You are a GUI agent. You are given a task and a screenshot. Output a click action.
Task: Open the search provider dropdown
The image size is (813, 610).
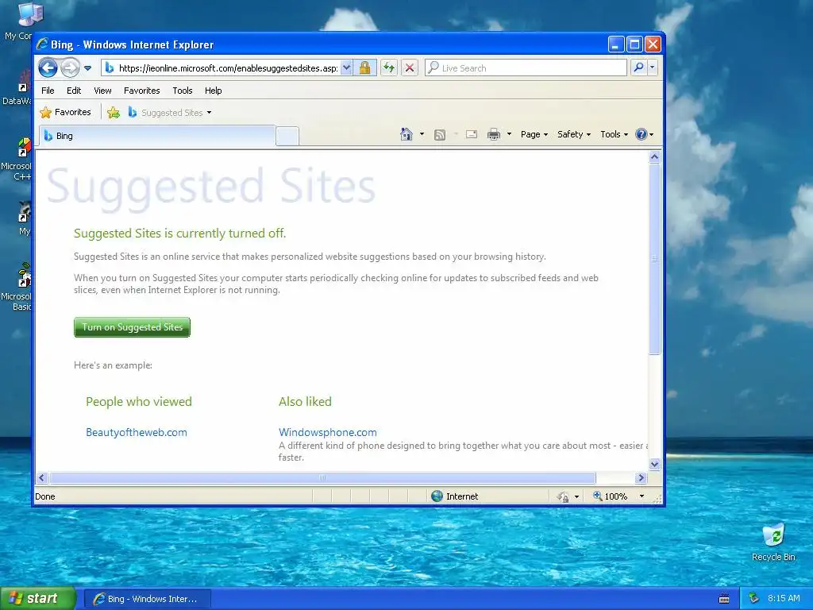pyautogui.click(x=653, y=68)
